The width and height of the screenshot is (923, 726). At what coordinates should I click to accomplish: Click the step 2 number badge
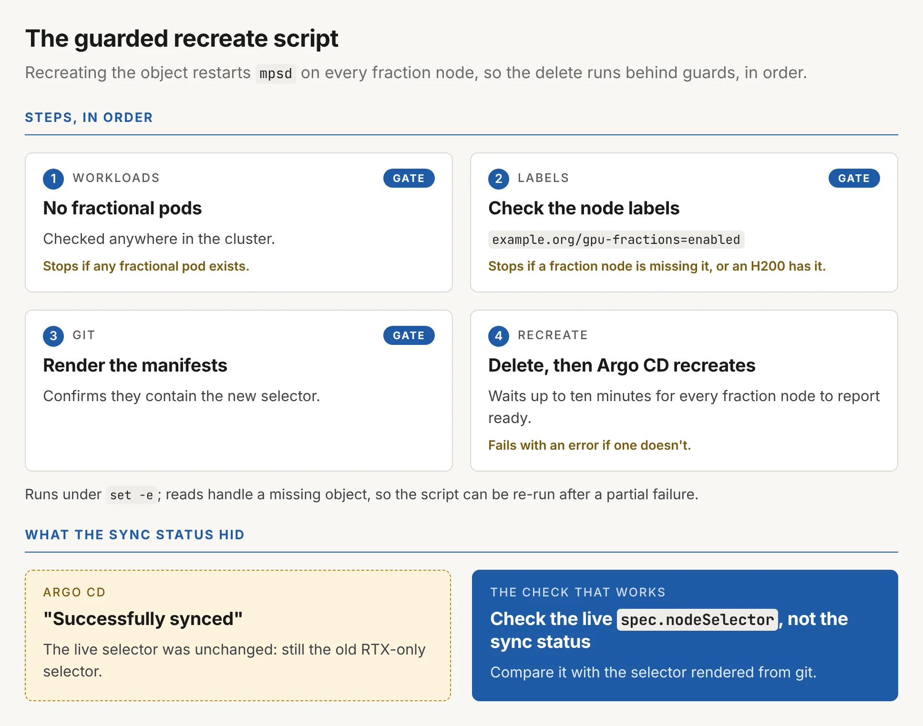(499, 179)
